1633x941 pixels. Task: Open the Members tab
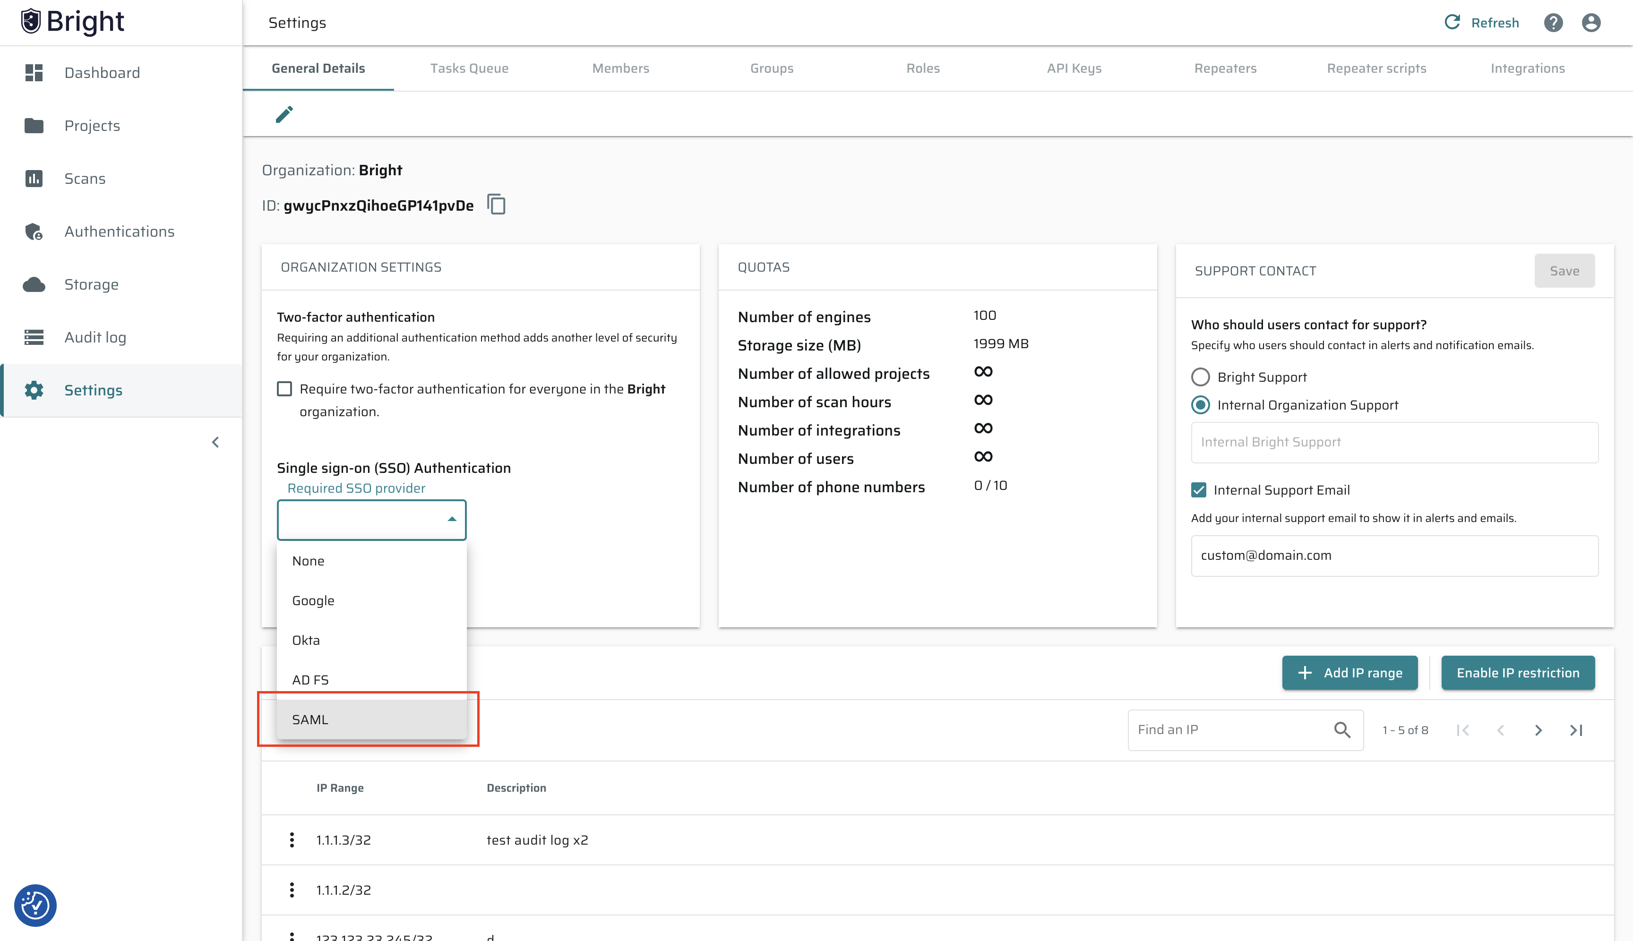tap(620, 68)
